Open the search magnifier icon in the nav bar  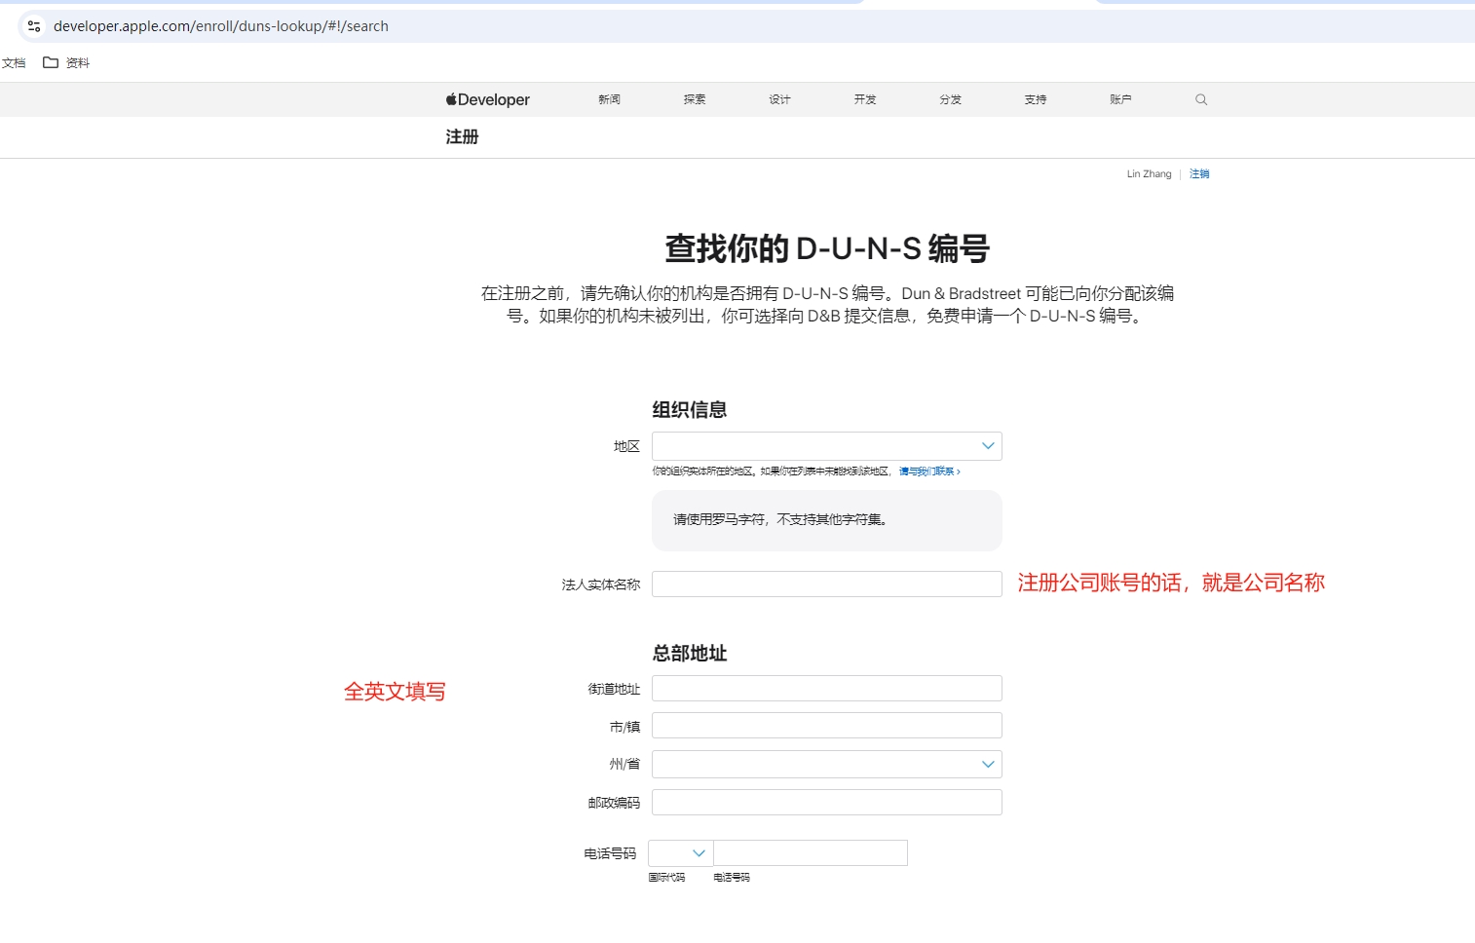pos(1201,99)
